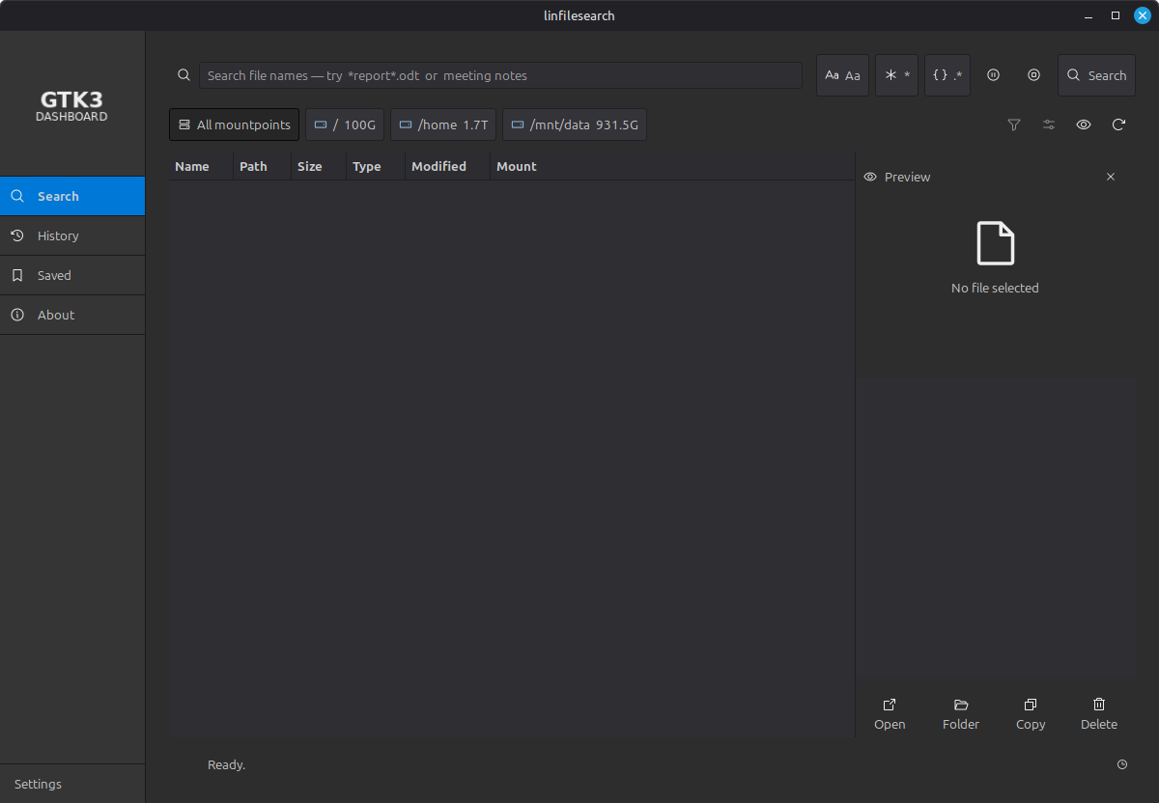Sort results by Type column
The width and height of the screenshot is (1159, 803).
point(376,166)
